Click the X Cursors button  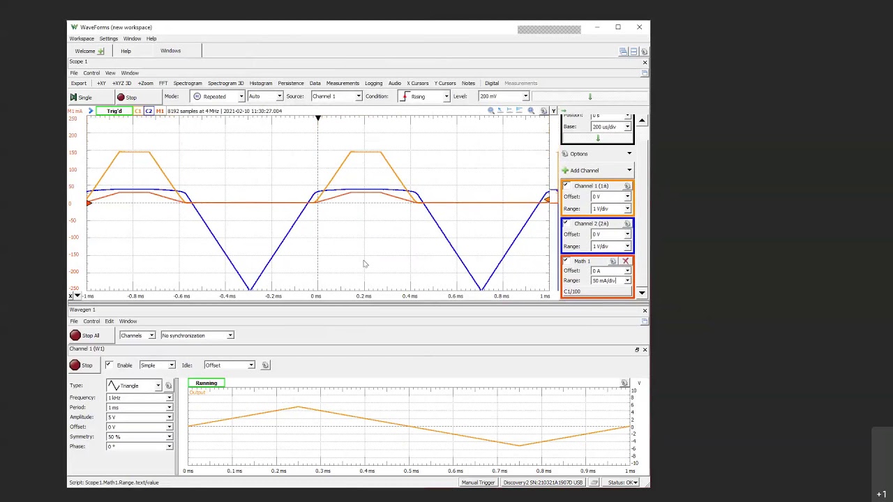tap(418, 84)
